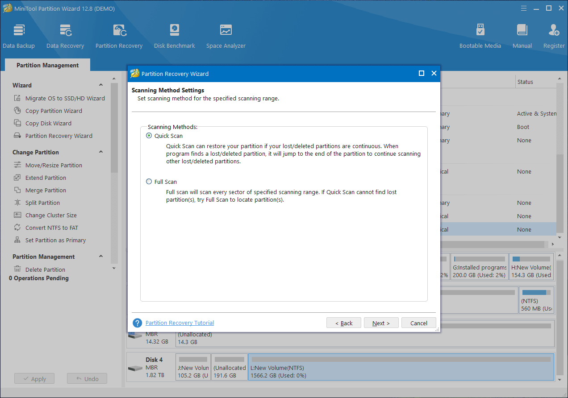Click the Disk 4 drive icon
568x398 pixels.
click(x=135, y=369)
